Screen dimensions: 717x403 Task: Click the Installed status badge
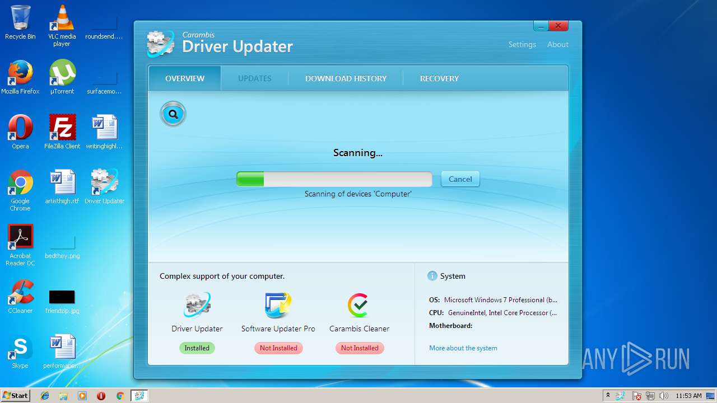tap(197, 348)
